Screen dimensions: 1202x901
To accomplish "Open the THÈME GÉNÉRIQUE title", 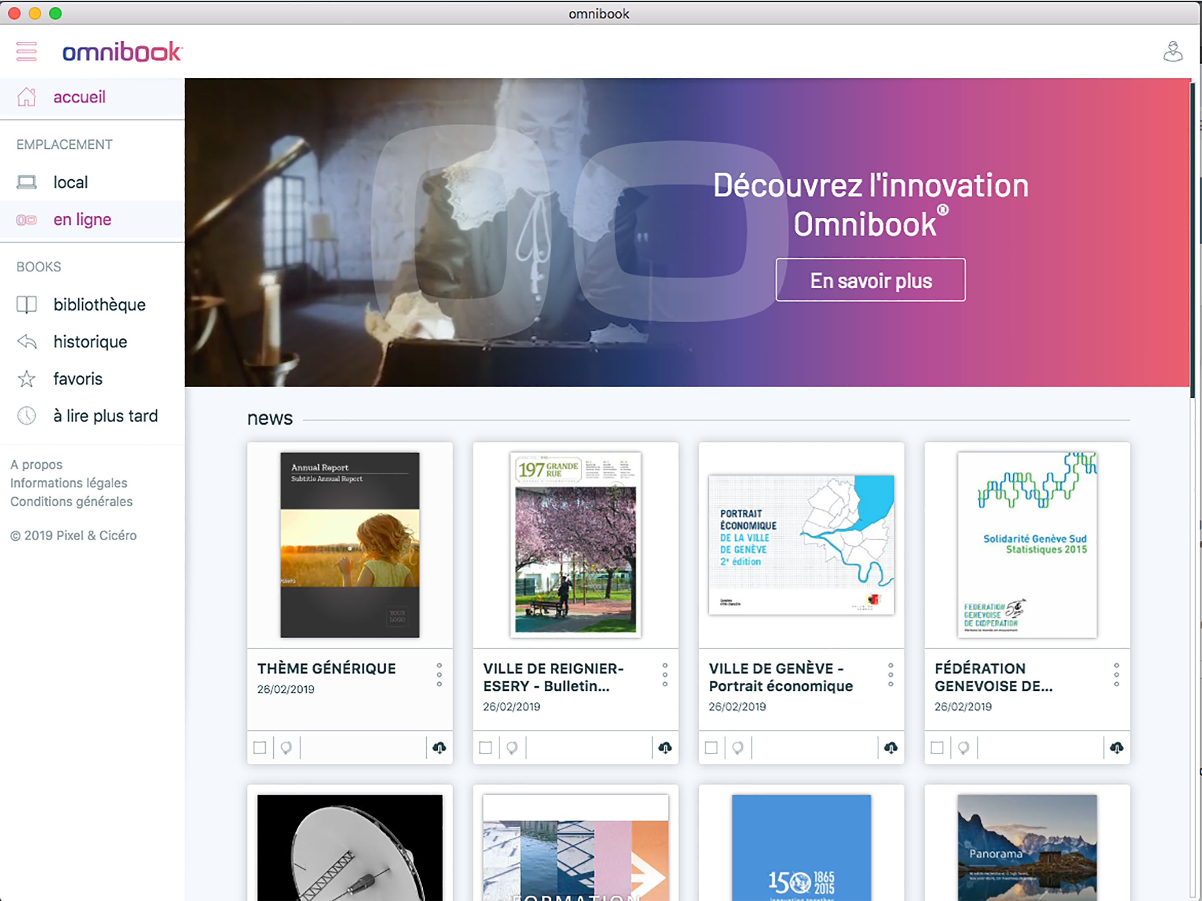I will point(326,668).
